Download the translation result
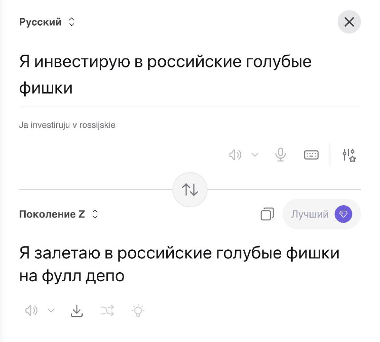The height and width of the screenshot is (342, 380). tap(77, 311)
